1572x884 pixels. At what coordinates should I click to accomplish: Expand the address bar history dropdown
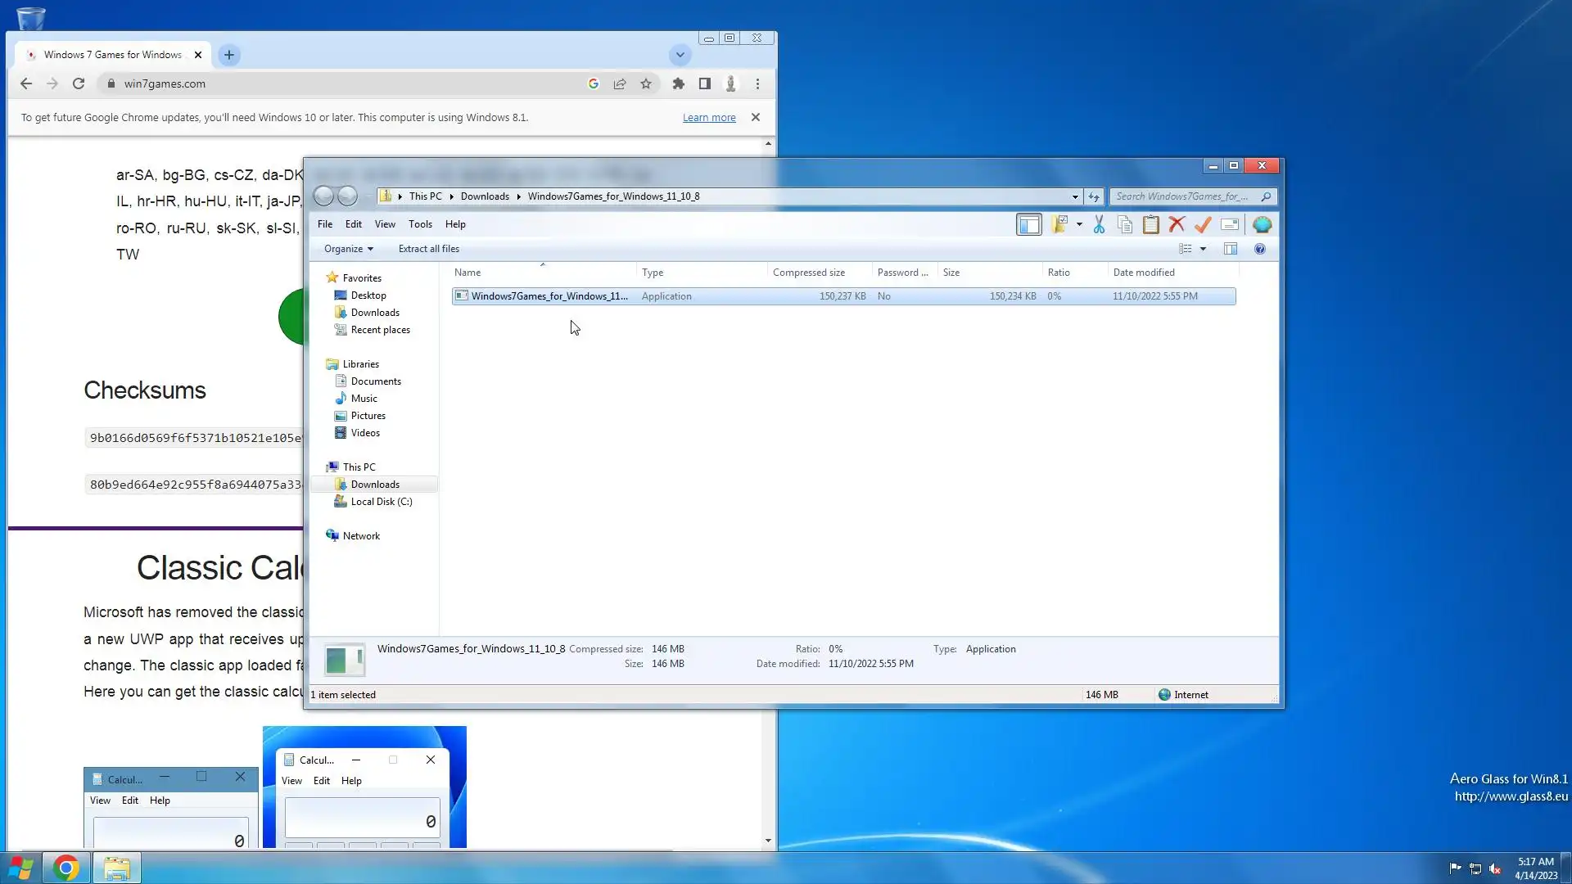point(1075,196)
